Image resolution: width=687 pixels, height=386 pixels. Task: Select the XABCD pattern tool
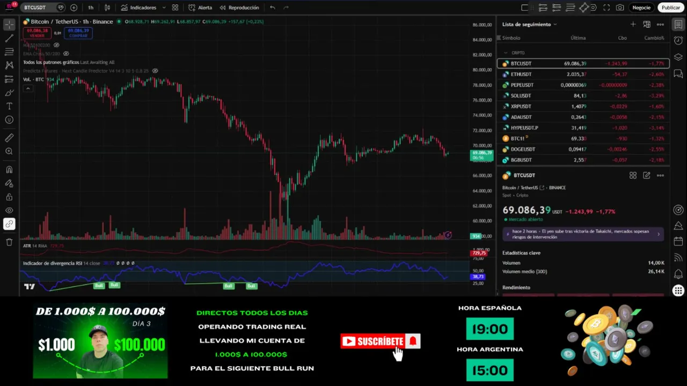coord(9,65)
